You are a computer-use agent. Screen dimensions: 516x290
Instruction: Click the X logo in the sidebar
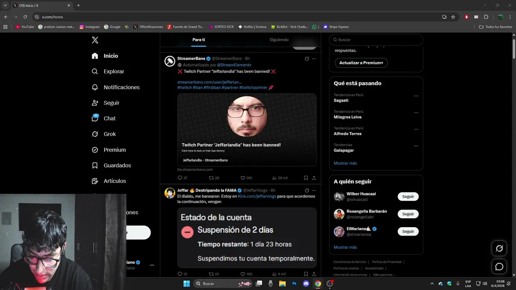coord(95,40)
